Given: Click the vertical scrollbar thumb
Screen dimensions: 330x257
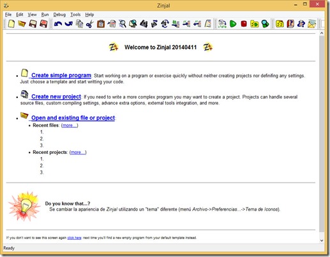Looking at the screenshot, I should (322, 134).
